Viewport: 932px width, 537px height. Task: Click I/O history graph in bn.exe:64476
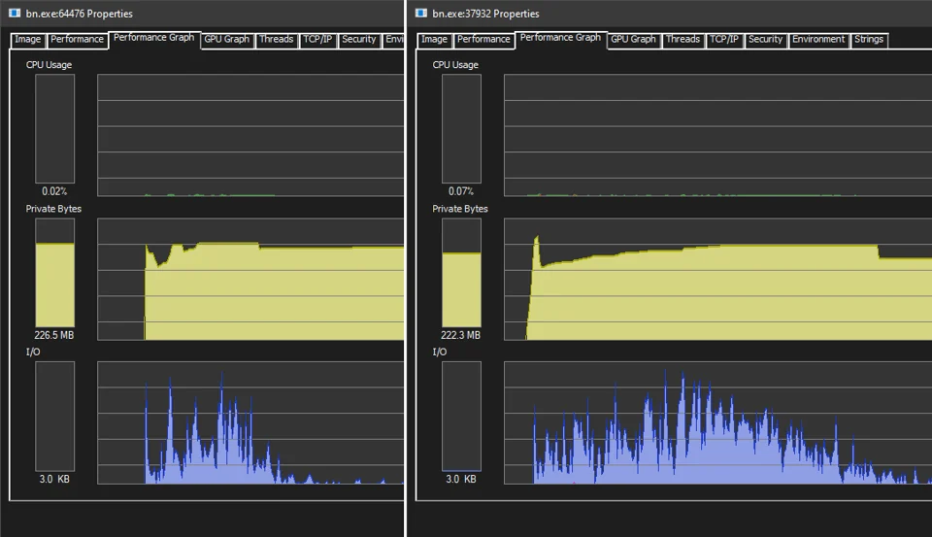[250, 422]
